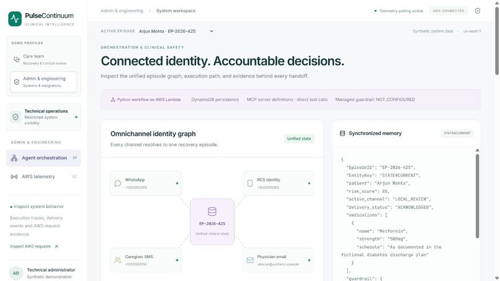Click the "active_channel": "LOCAL_REVIEW" line
Image resolution: width=500 pixels, height=281 pixels.
coord(389,199)
